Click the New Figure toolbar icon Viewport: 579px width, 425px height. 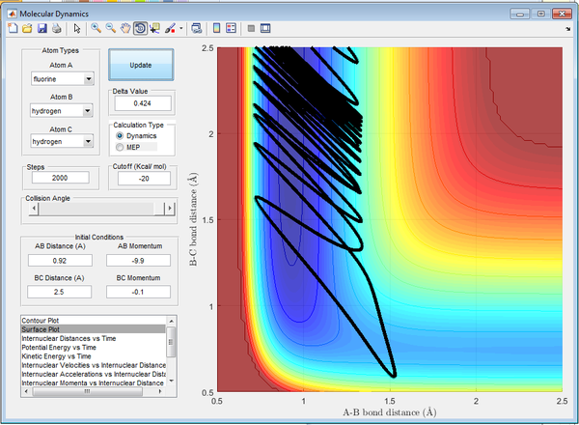pyautogui.click(x=14, y=29)
